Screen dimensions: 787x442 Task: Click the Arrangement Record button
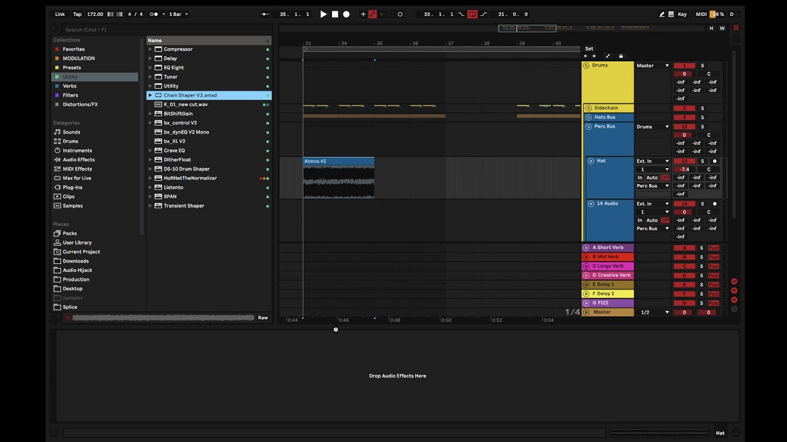(x=346, y=14)
